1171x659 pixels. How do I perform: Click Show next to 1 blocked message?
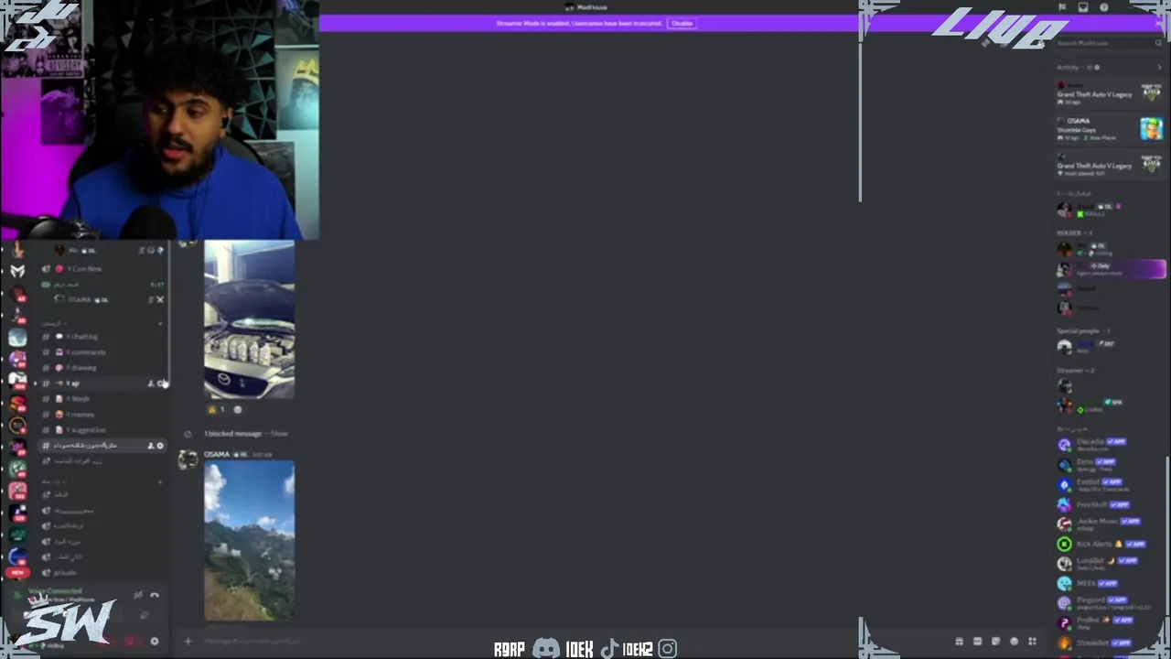(x=279, y=434)
